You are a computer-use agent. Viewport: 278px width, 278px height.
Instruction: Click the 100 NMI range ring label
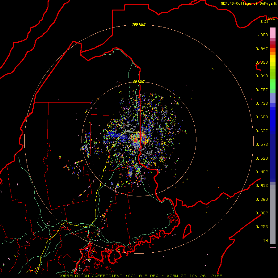(139, 24)
